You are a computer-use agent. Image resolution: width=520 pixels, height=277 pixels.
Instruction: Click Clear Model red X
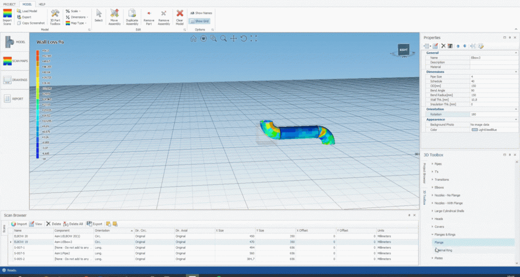[180, 17]
